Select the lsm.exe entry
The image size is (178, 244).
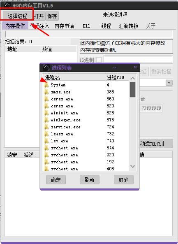(59, 141)
